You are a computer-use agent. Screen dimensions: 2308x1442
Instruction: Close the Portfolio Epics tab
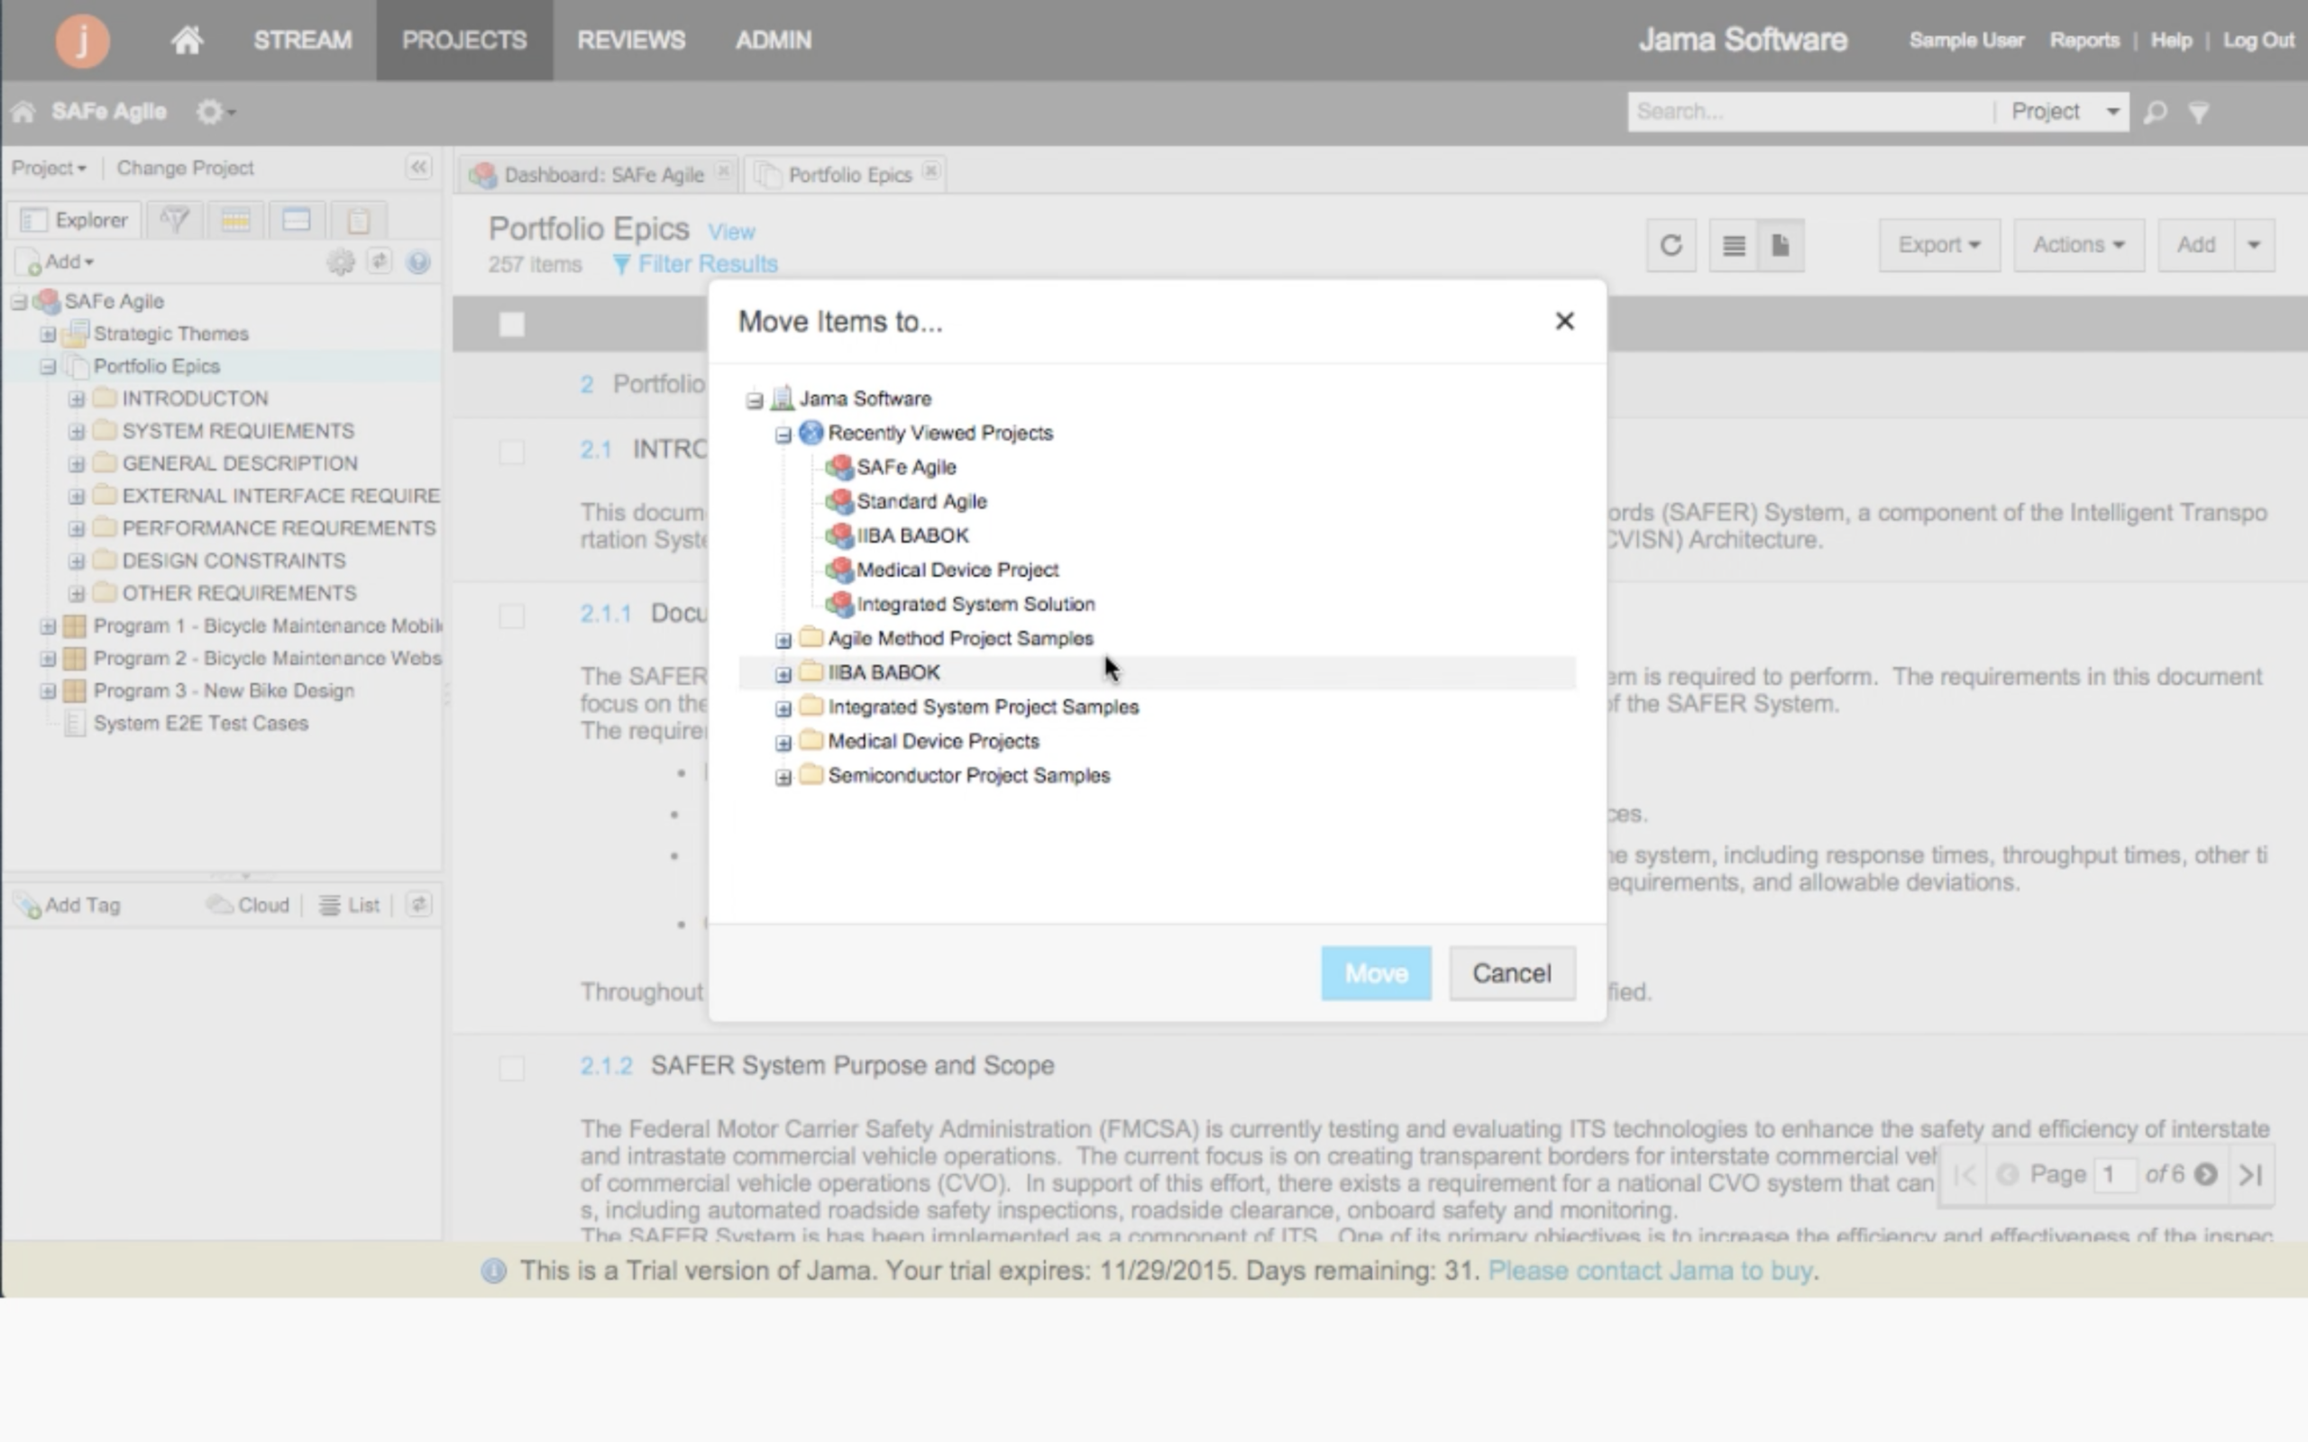930,171
